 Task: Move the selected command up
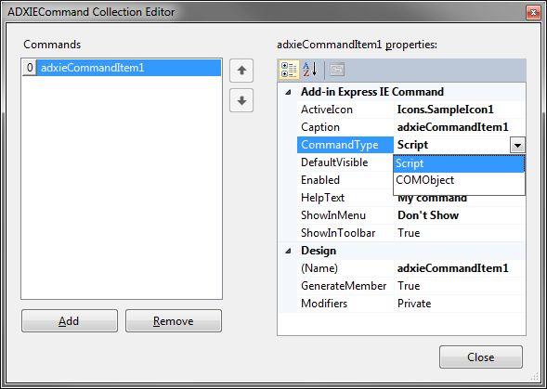point(241,71)
